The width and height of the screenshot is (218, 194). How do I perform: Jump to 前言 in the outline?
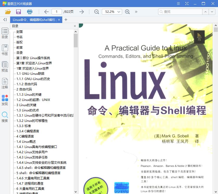point(20,47)
